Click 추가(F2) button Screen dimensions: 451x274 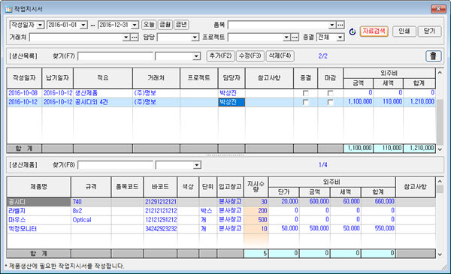click(x=220, y=56)
